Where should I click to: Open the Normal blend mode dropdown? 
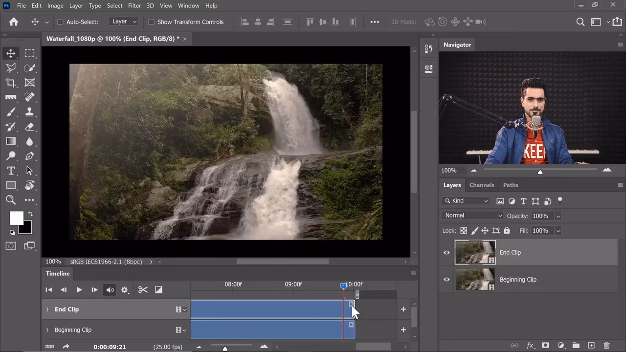coord(472,216)
